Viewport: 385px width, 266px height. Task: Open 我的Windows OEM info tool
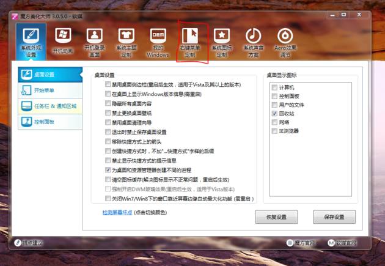tap(158, 43)
